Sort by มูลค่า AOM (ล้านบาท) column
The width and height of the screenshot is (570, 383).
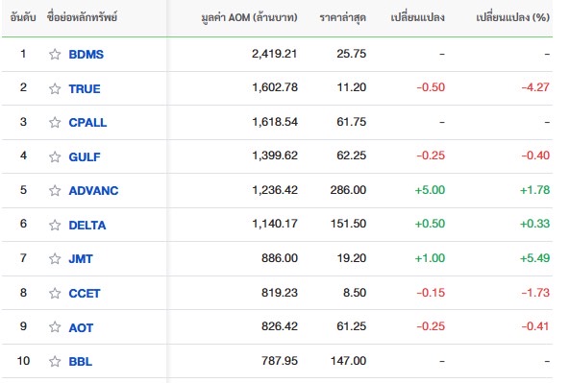click(249, 17)
